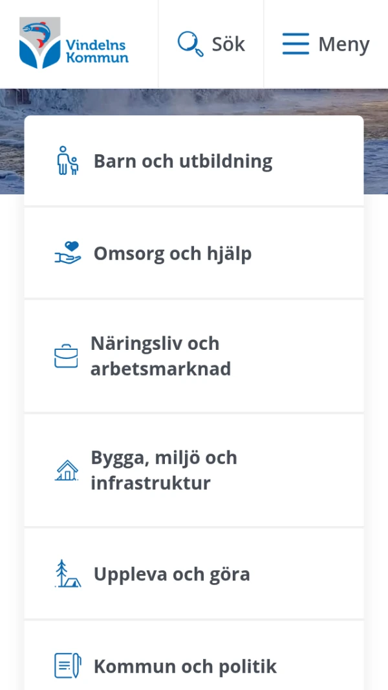Open the Omsorg och hjälp section
The width and height of the screenshot is (388, 690).
click(173, 253)
